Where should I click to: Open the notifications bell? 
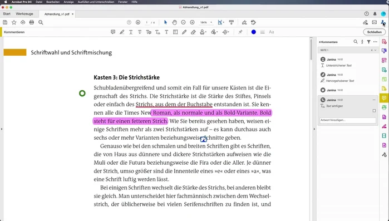point(375,14)
